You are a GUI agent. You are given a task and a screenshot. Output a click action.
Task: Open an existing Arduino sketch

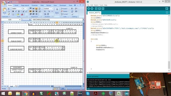(x=99, y=9)
